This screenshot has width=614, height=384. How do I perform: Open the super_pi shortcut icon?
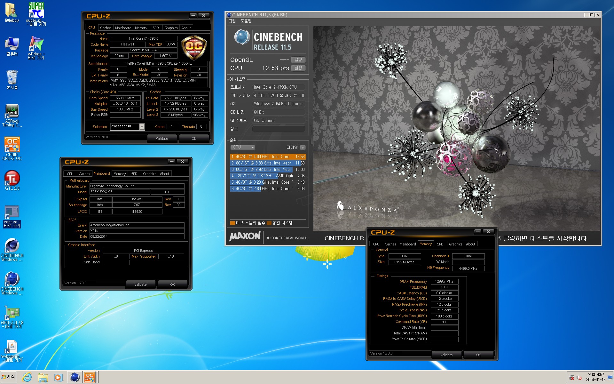tap(36, 13)
